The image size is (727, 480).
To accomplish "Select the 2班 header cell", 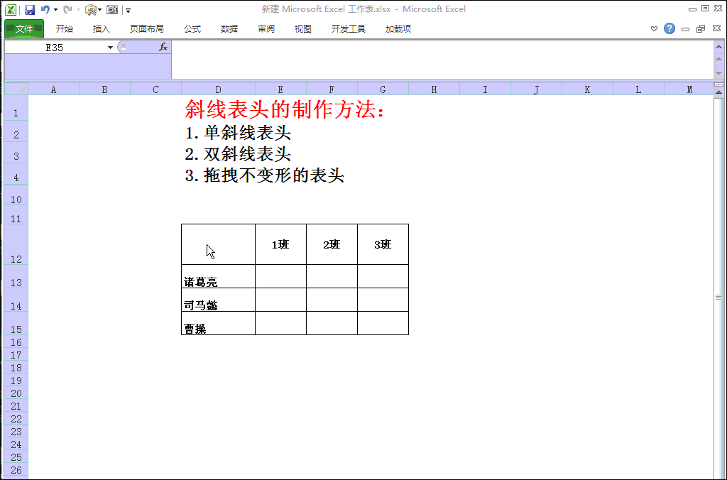I will pos(332,244).
